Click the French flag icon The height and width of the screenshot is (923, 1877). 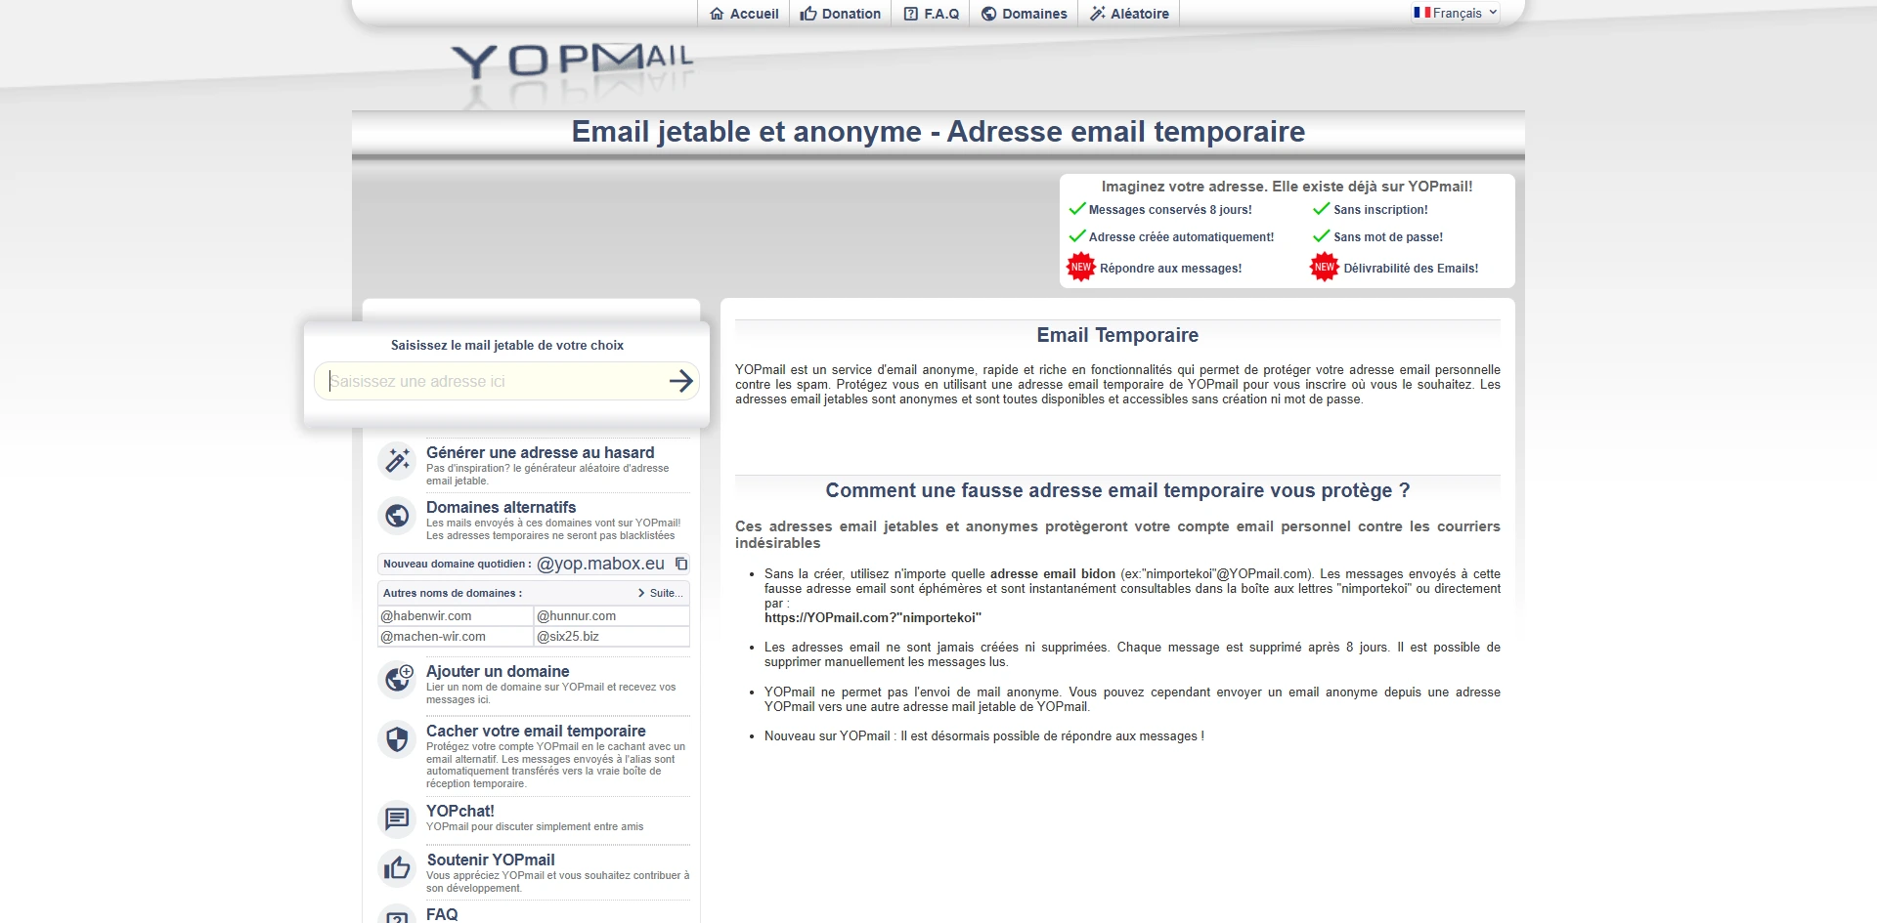click(1421, 13)
